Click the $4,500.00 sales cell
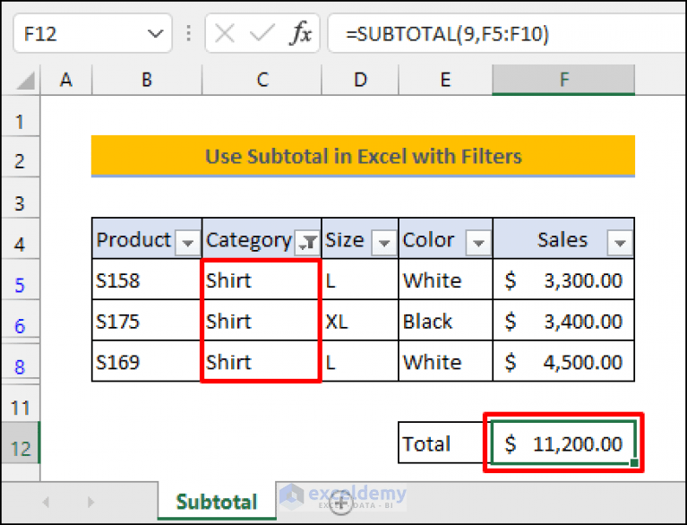 click(563, 362)
